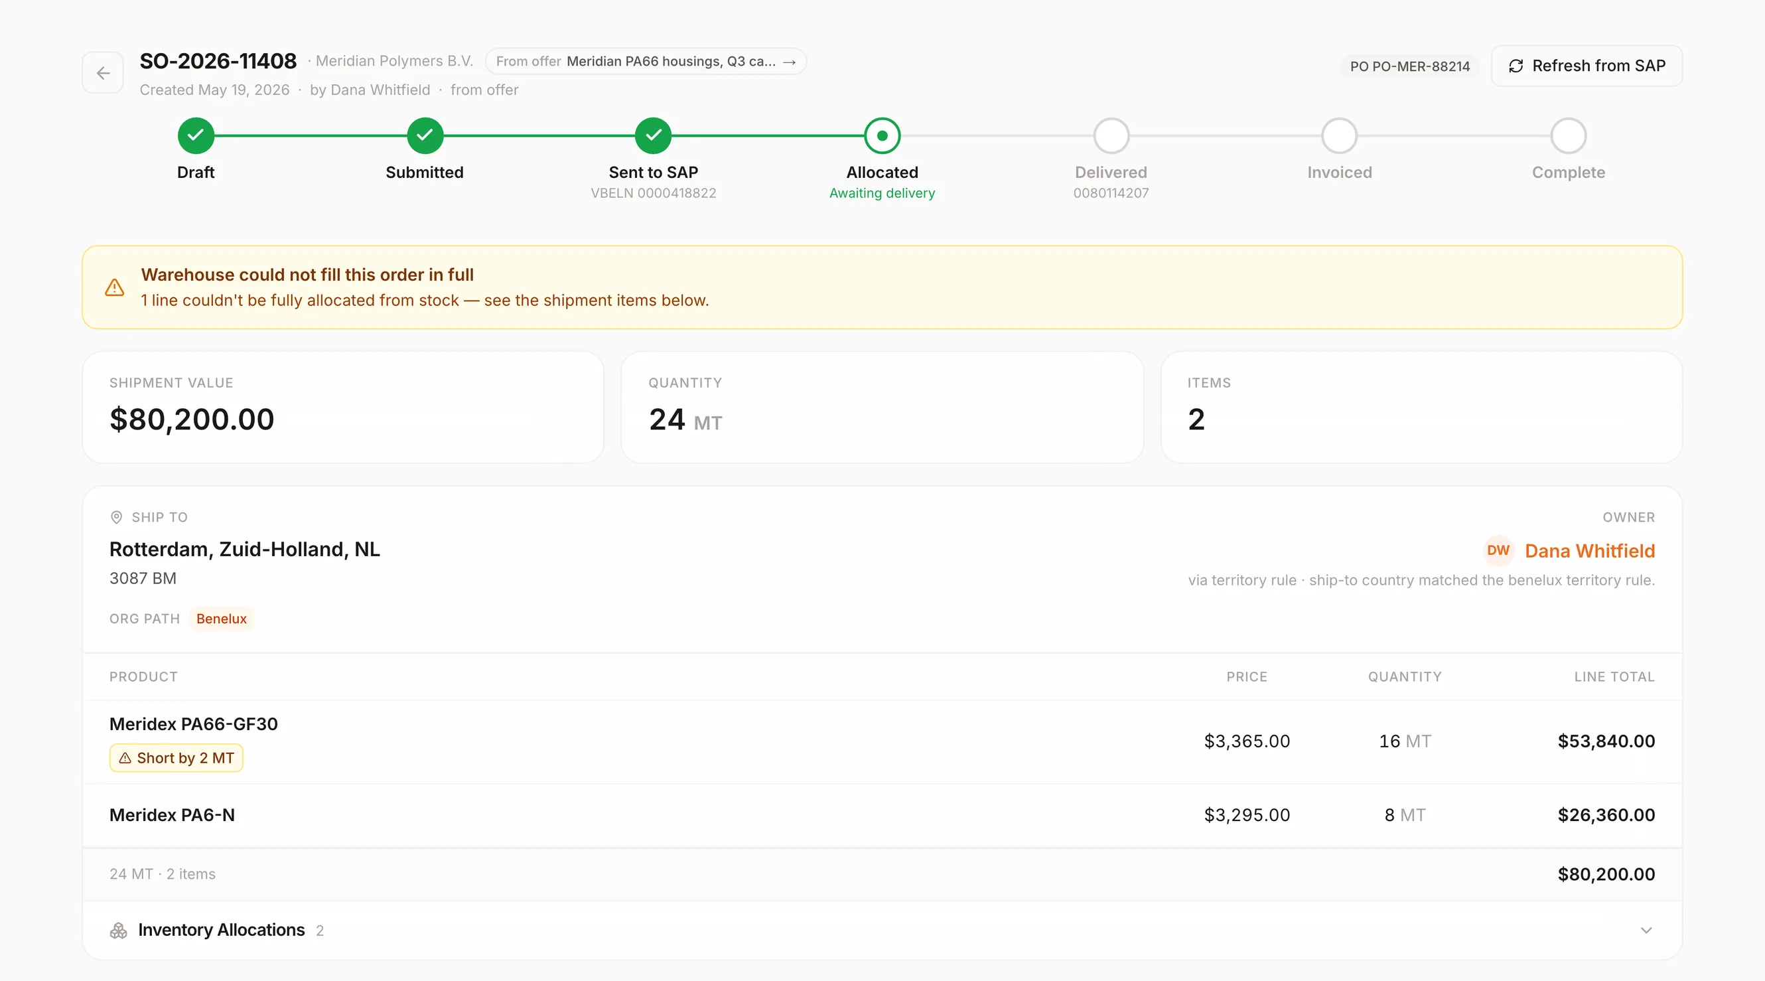Click the Ship To location pin icon
1765x981 pixels.
[x=117, y=517]
